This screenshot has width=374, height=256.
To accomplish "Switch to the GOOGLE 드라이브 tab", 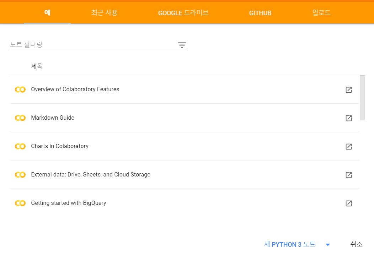I will [183, 13].
